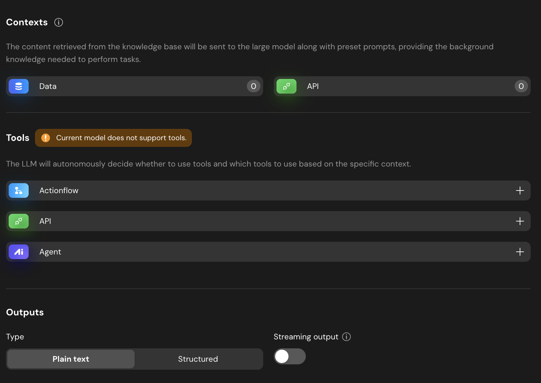Click the green API icon under Tools

click(19, 221)
